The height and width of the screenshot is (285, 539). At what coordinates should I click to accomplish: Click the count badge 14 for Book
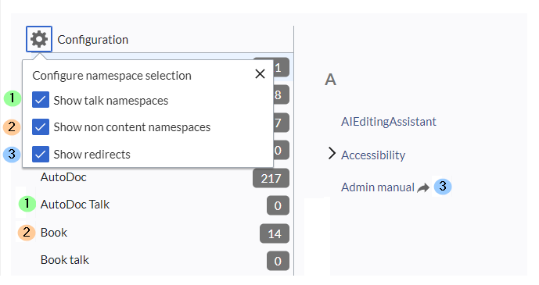[x=275, y=233]
